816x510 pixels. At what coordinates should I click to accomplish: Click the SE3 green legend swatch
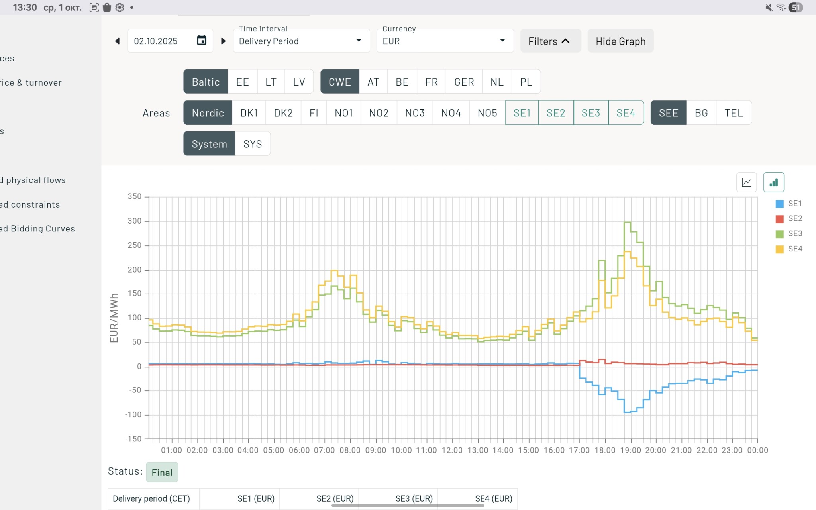(x=779, y=234)
